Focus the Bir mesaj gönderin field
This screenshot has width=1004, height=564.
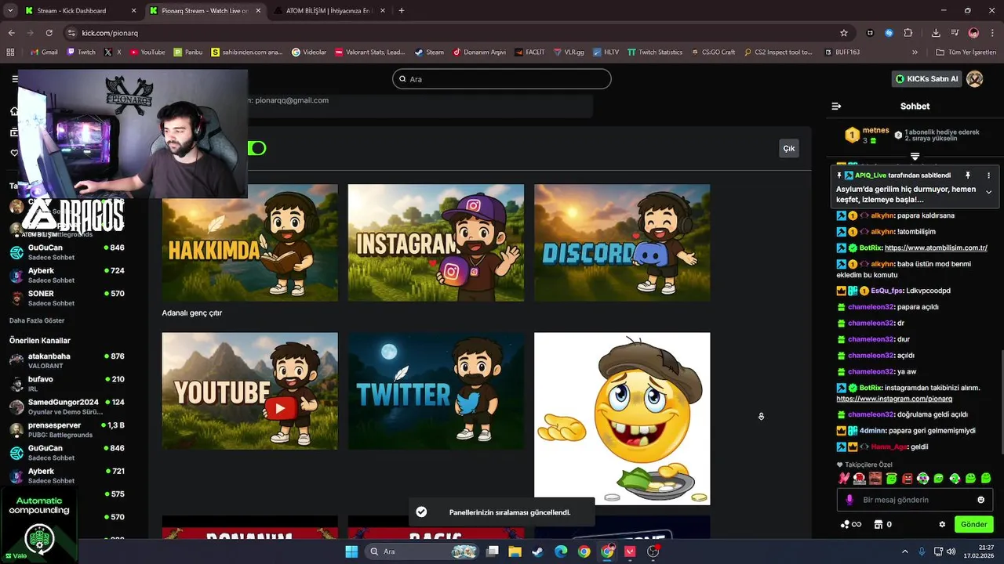click(914, 500)
